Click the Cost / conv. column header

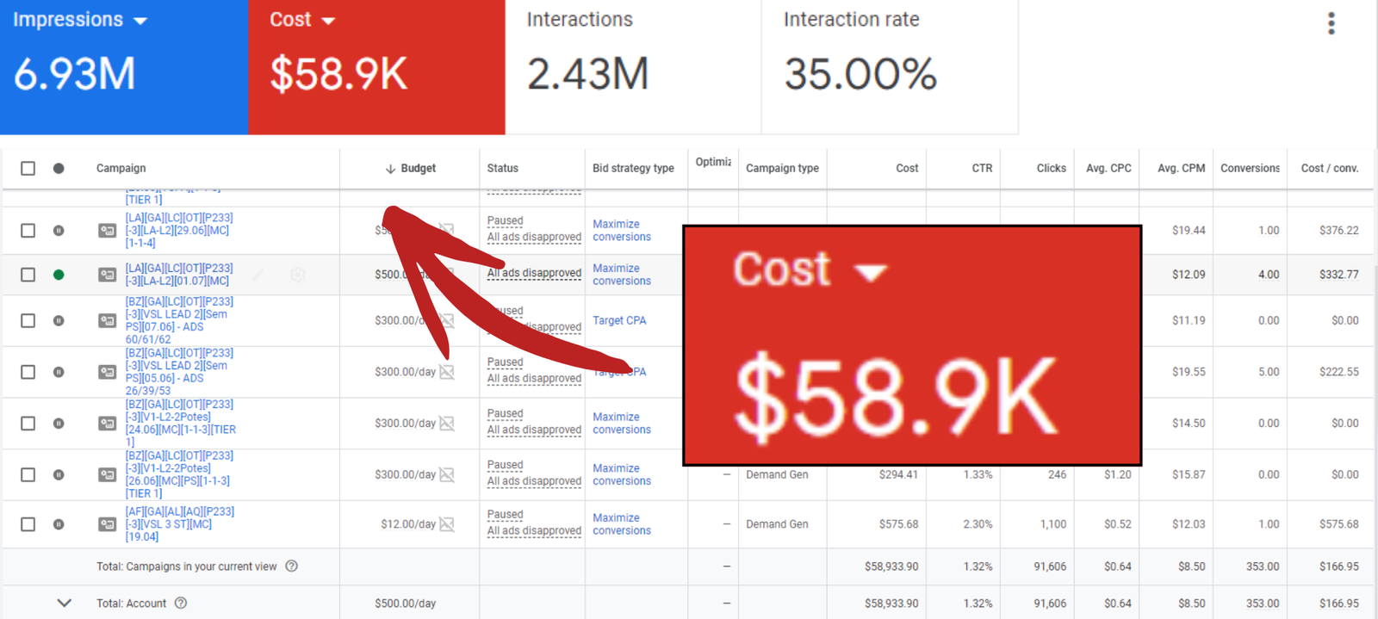click(1329, 169)
